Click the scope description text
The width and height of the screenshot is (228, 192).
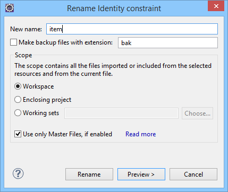click(x=113, y=69)
